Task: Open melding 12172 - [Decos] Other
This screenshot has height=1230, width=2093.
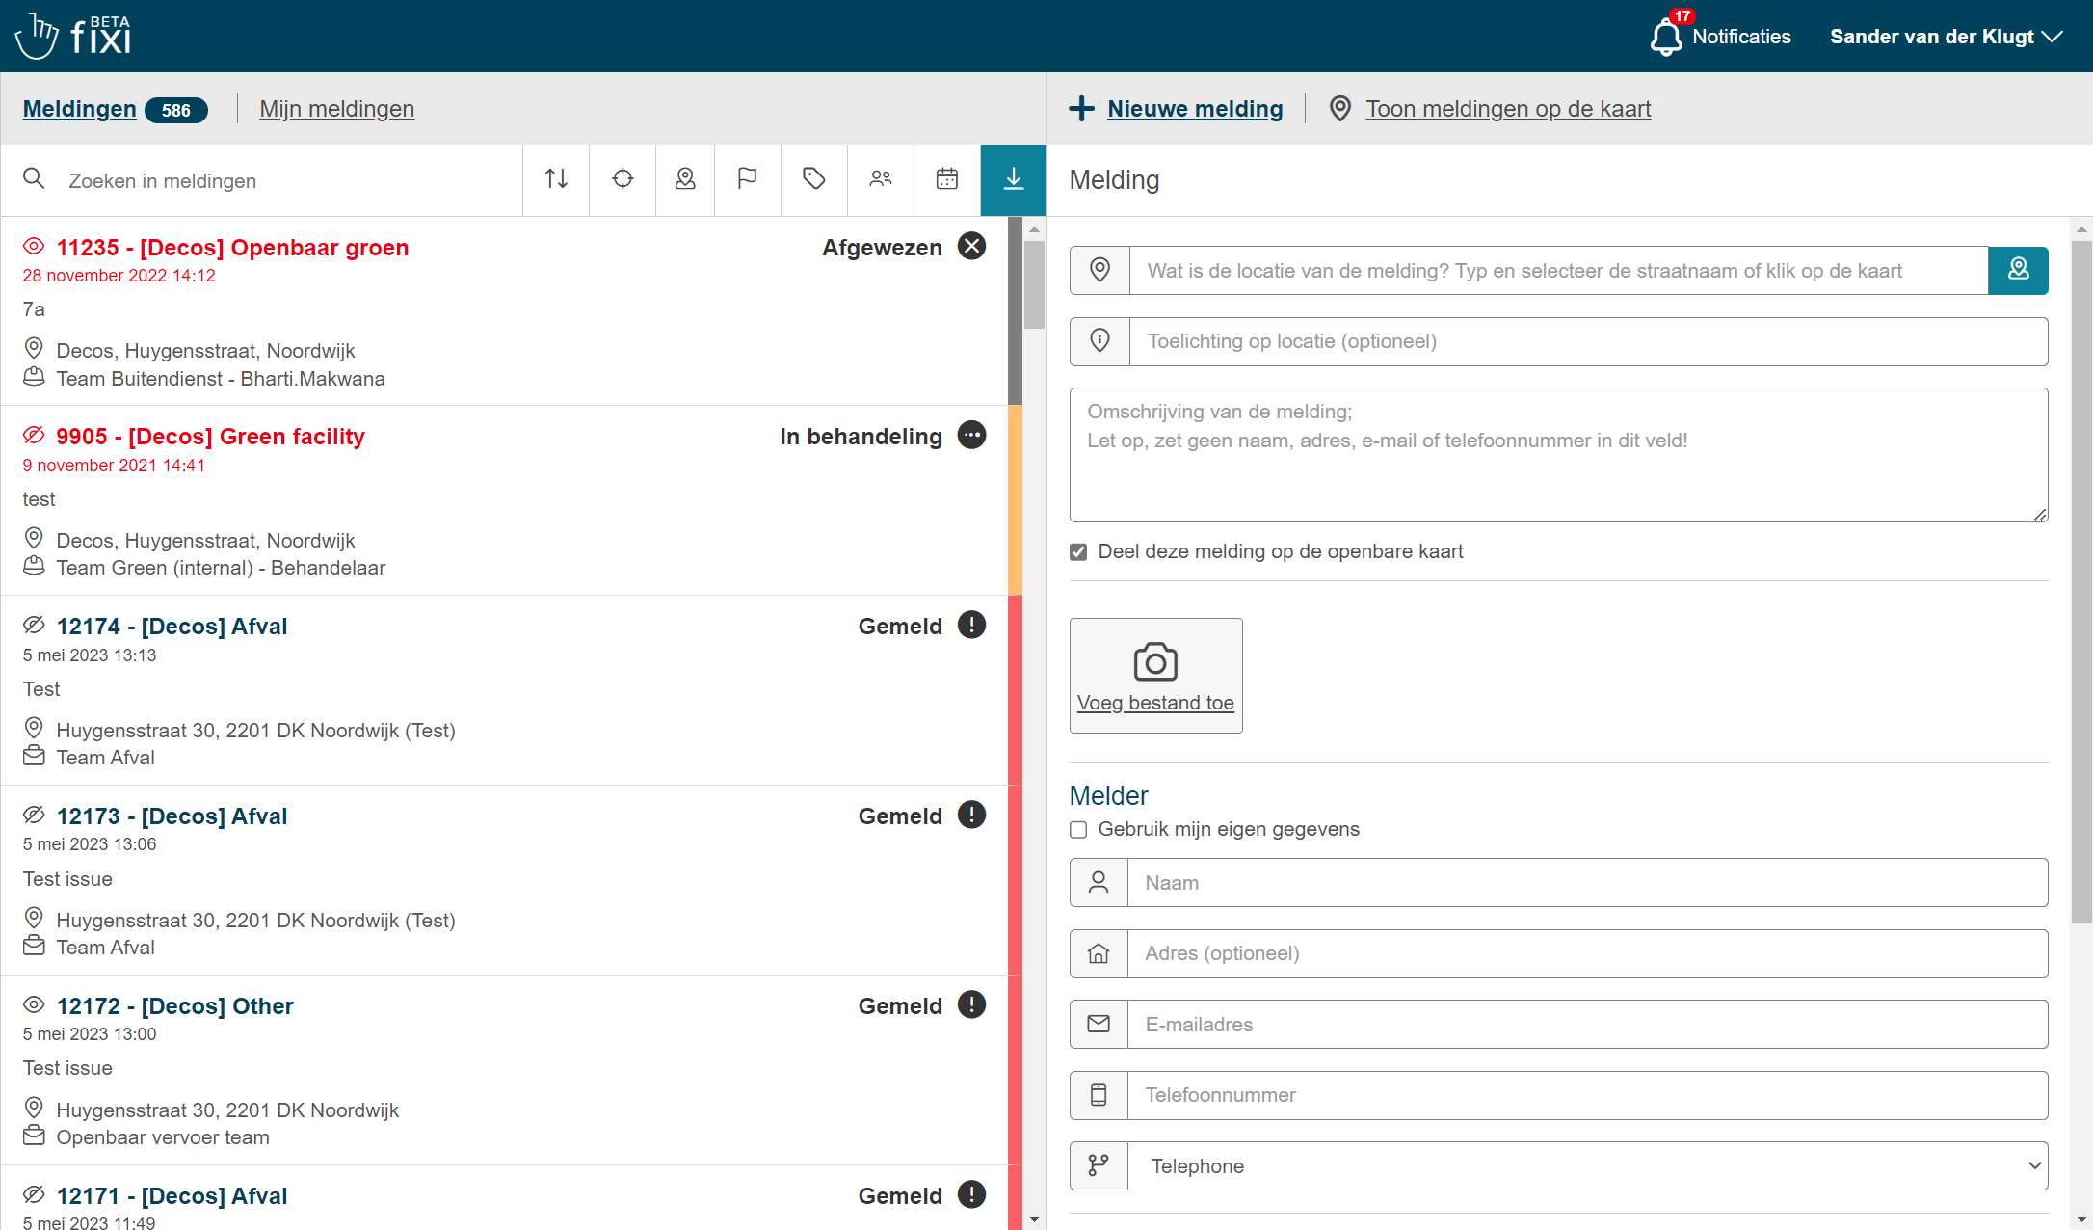Action: coord(174,1006)
